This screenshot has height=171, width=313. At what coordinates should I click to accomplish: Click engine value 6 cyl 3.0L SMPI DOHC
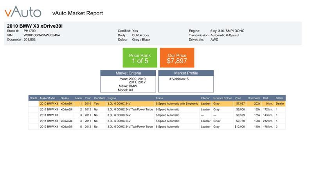pos(227,31)
